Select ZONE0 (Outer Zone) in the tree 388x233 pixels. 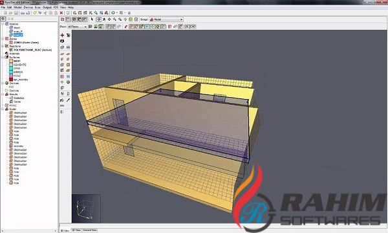(x=27, y=43)
